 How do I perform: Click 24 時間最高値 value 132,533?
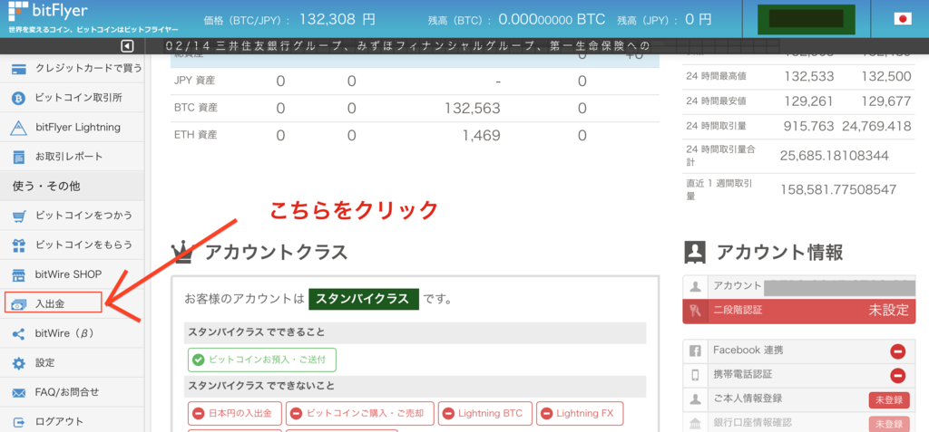pos(808,76)
